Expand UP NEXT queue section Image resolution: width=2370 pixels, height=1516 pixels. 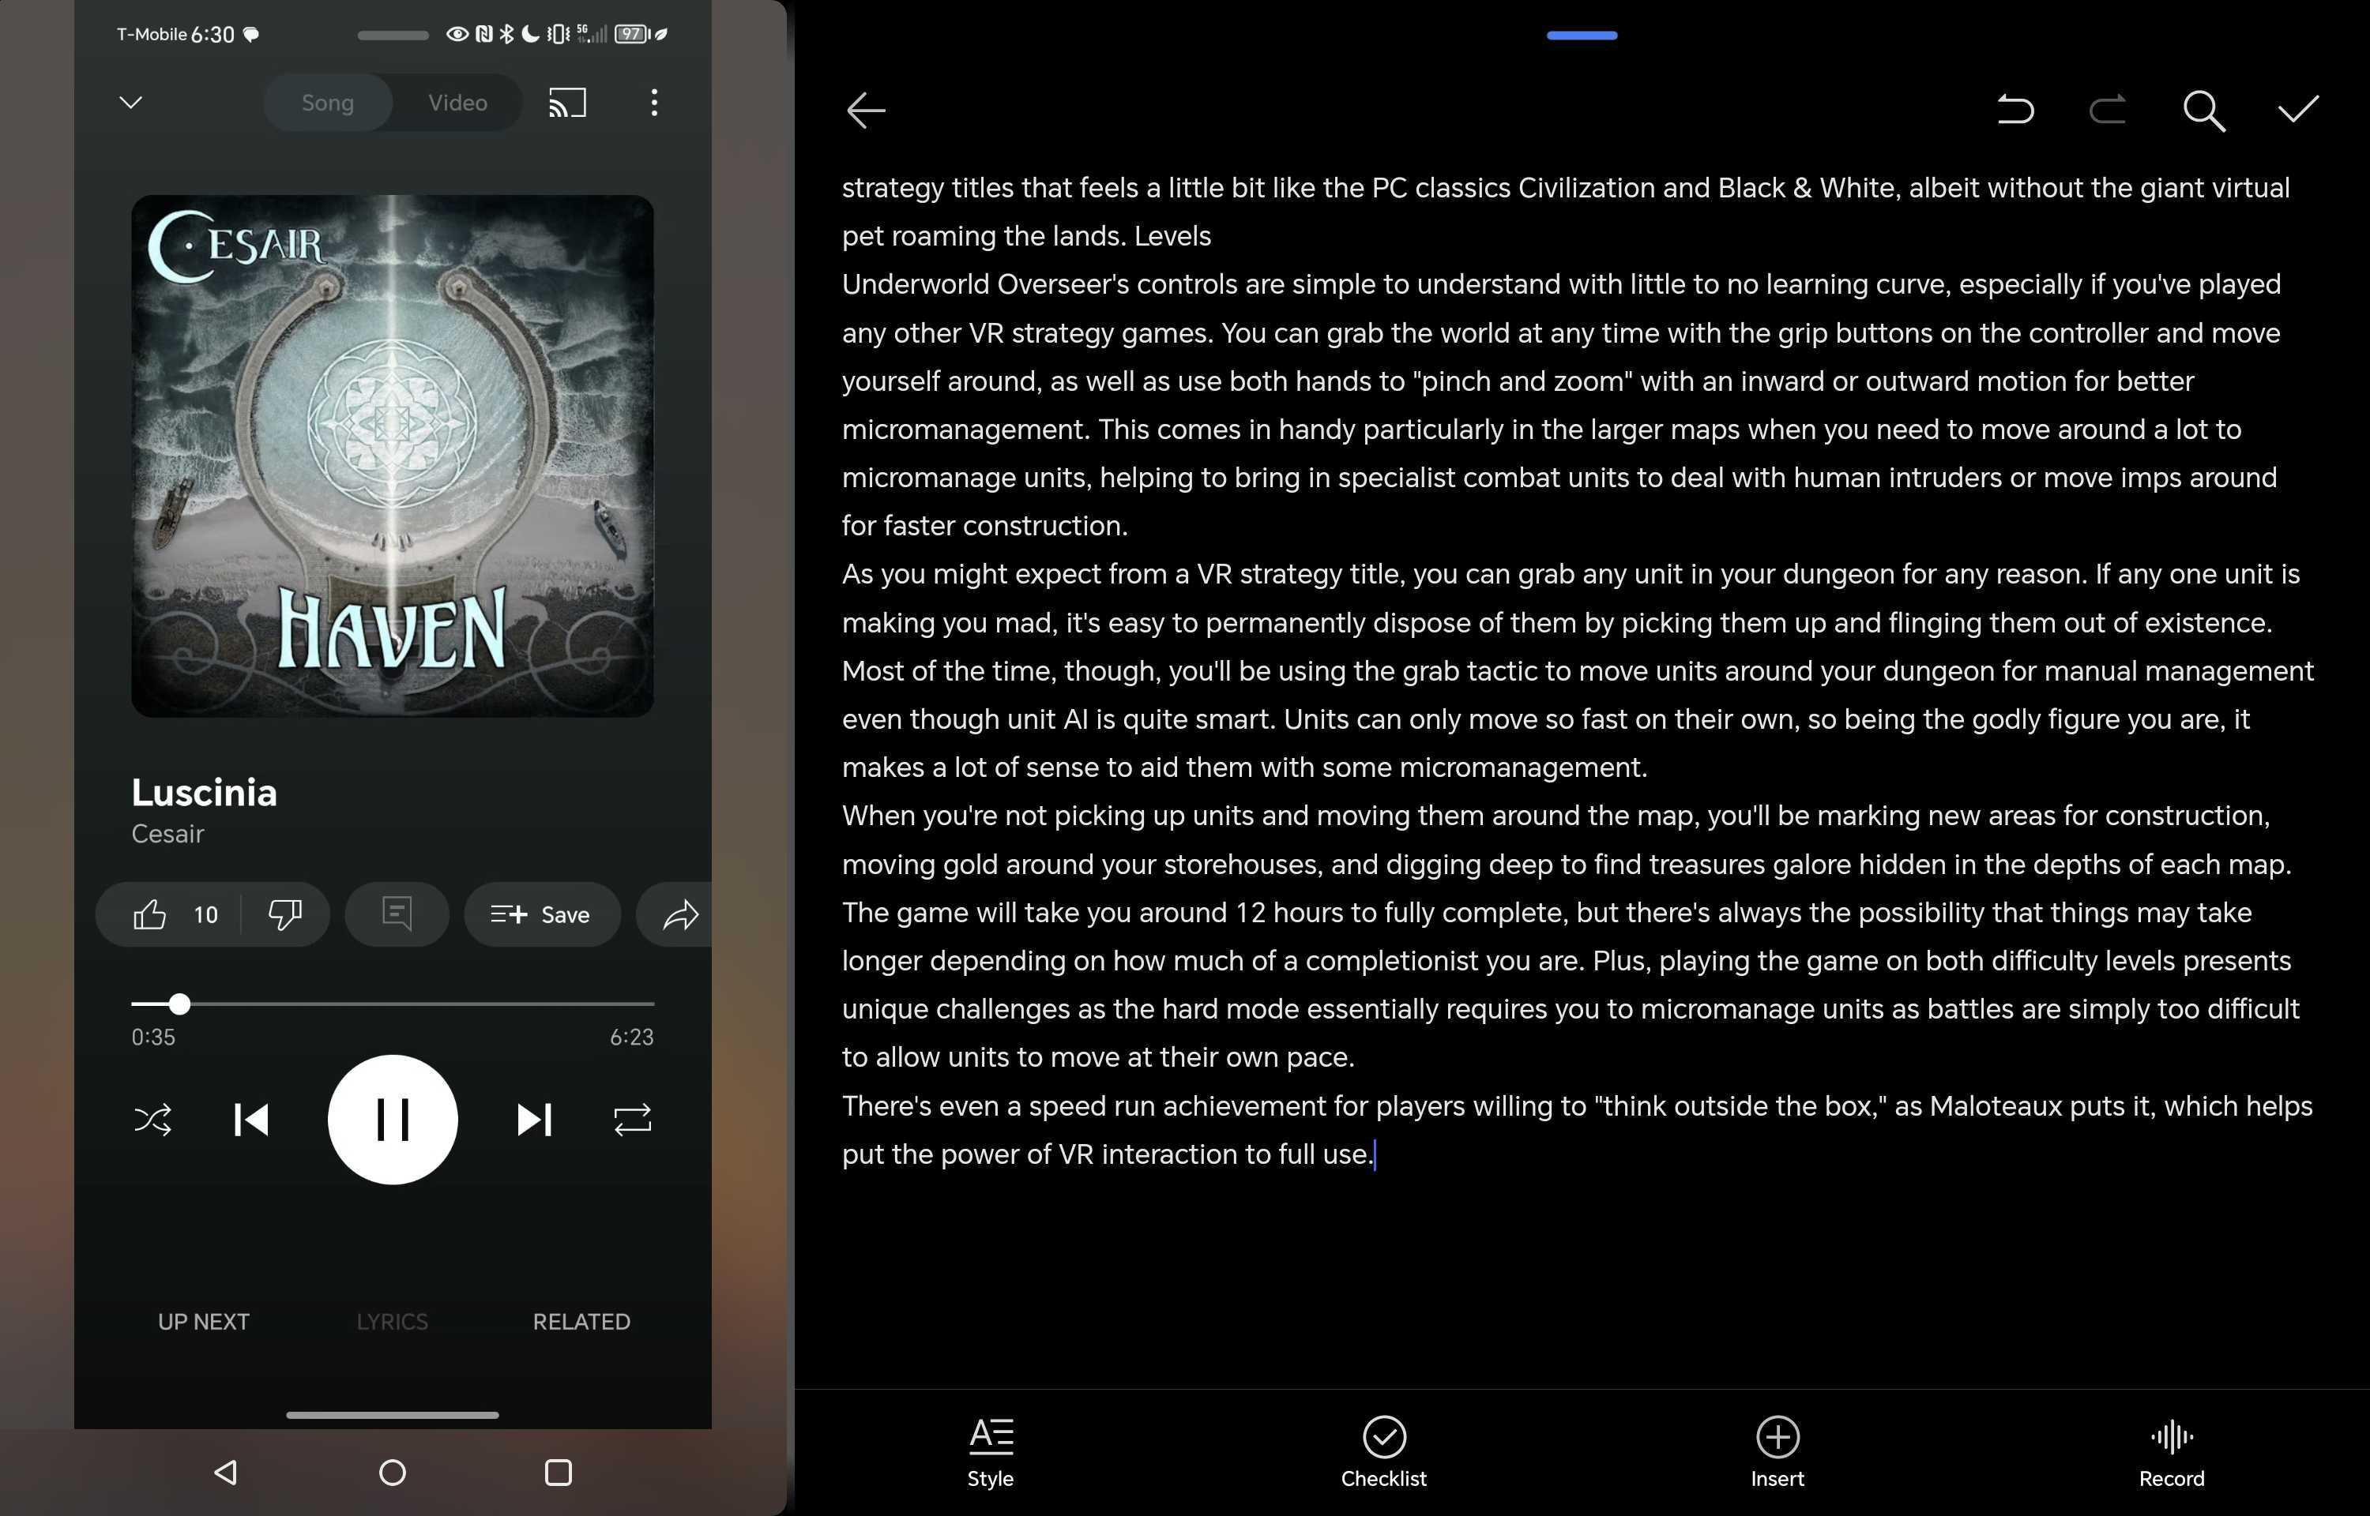[202, 1321]
